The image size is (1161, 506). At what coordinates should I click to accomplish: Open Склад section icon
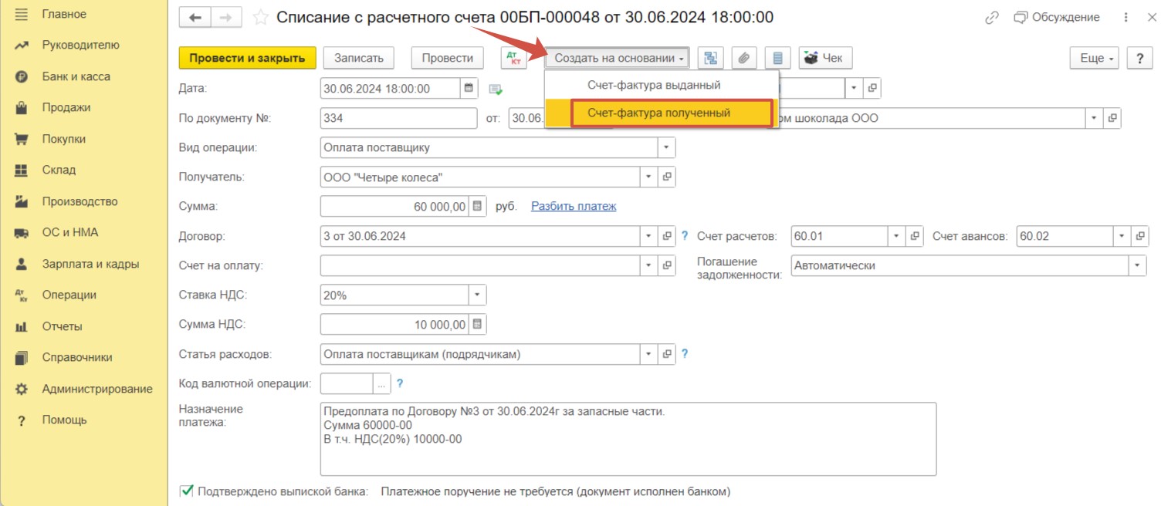(22, 170)
